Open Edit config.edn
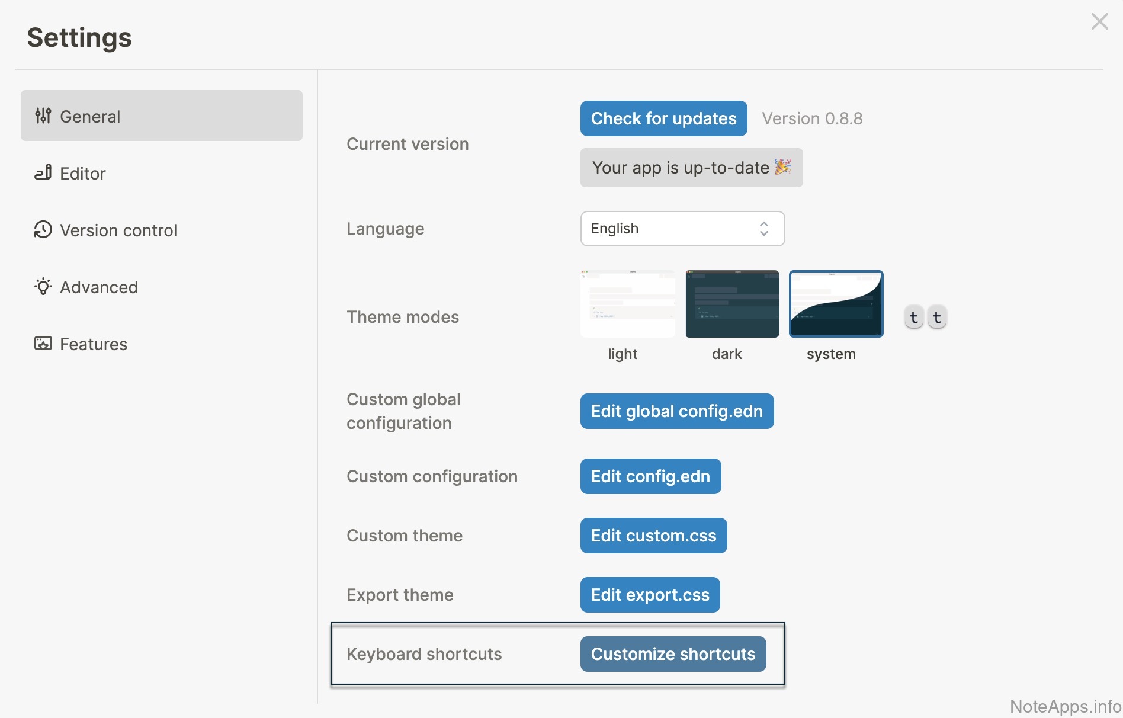The height and width of the screenshot is (718, 1123). tap(650, 476)
